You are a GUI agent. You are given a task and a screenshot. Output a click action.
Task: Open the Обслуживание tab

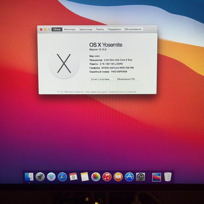(x=133, y=29)
